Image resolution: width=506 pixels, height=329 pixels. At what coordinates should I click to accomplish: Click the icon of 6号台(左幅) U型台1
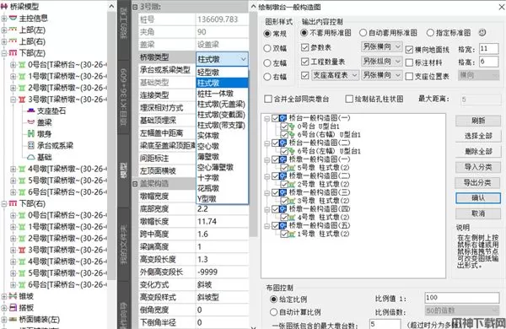292,151
